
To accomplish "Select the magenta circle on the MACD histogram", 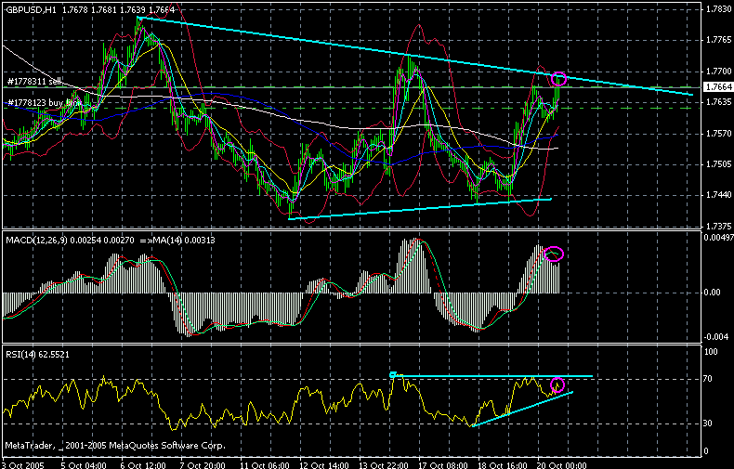I will 555,253.
